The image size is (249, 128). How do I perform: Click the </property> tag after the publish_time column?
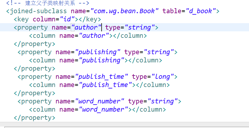point(34,93)
